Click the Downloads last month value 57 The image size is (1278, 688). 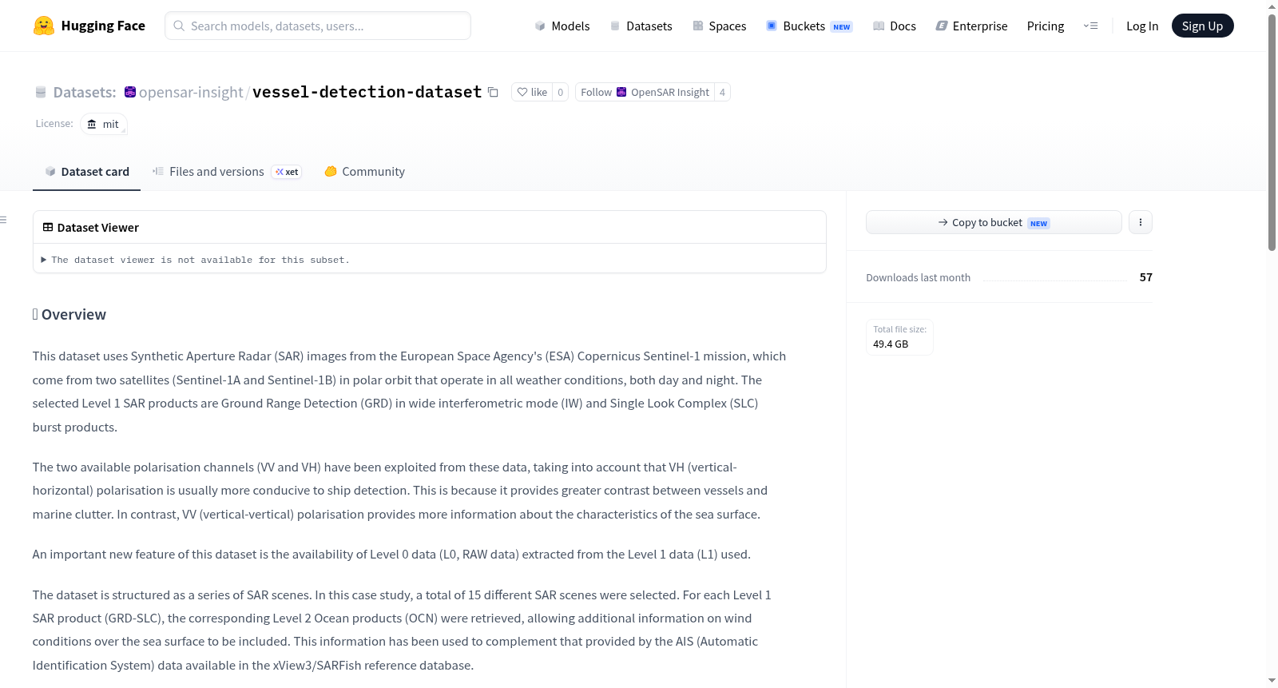pyautogui.click(x=1145, y=277)
